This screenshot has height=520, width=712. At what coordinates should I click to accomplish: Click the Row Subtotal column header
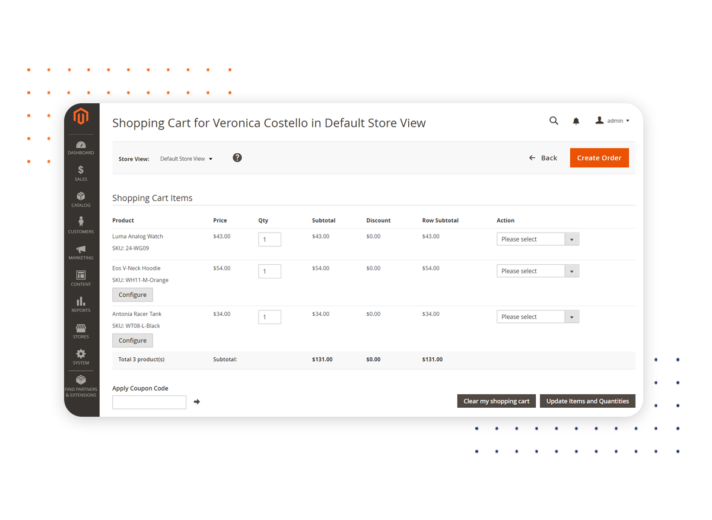click(x=440, y=220)
